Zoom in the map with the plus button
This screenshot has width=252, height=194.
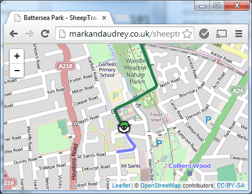click(x=17, y=56)
